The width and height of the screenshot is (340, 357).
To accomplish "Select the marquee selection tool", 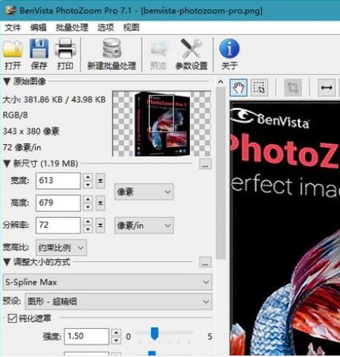I will [x=260, y=88].
